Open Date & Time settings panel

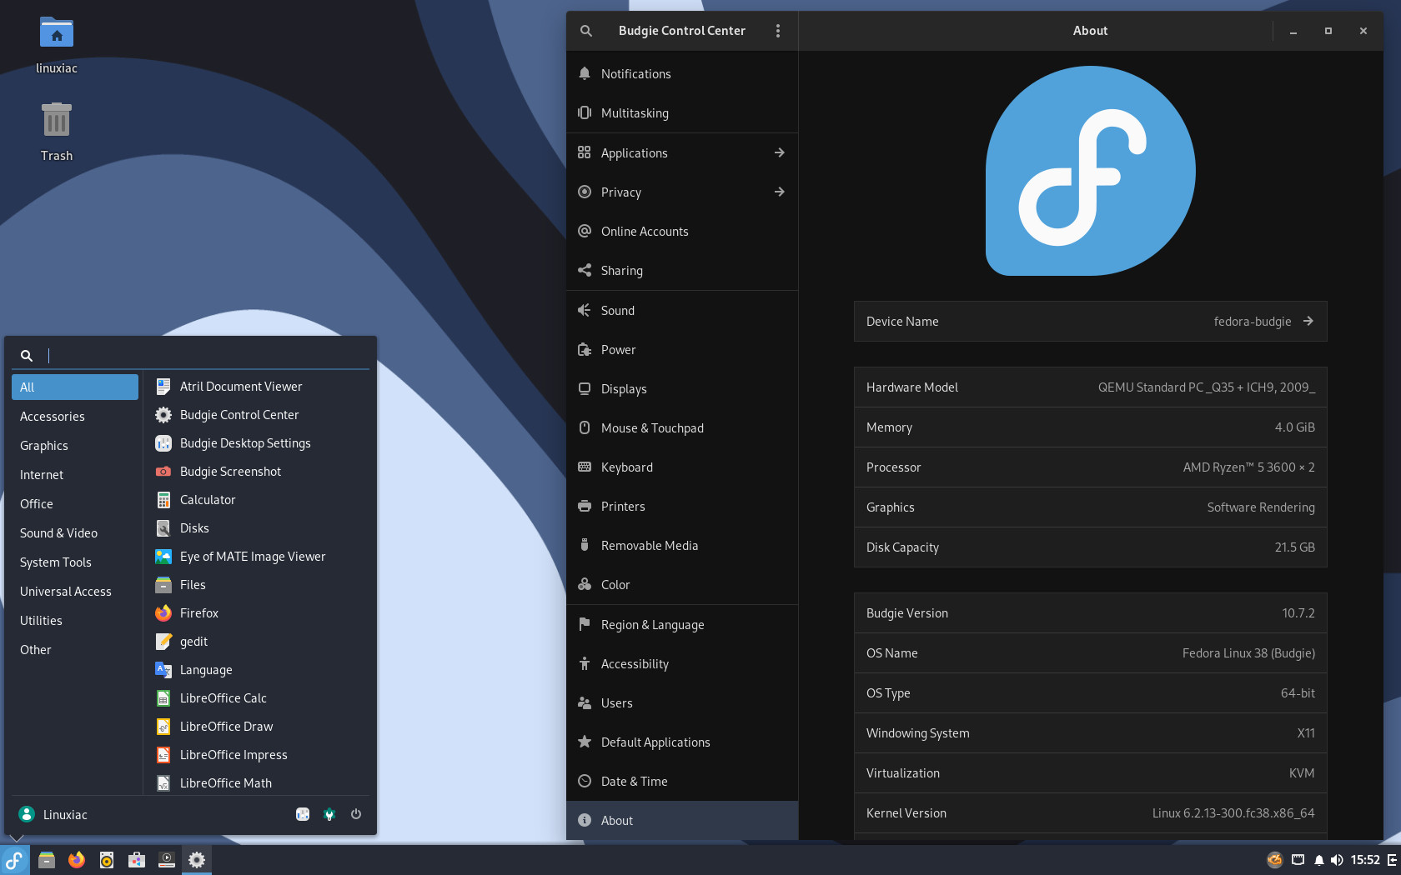point(682,782)
